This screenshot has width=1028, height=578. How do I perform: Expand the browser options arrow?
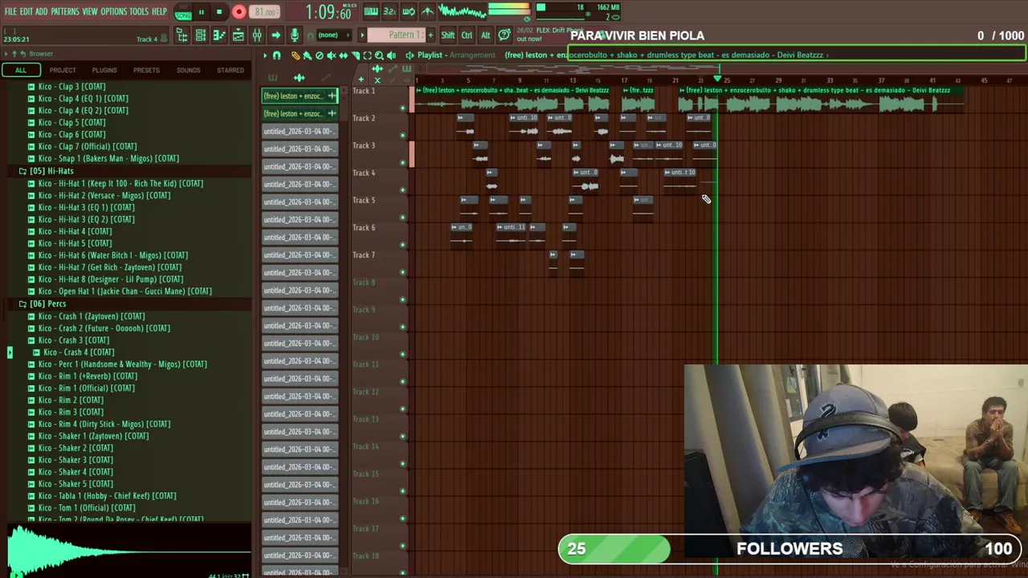click(5, 54)
